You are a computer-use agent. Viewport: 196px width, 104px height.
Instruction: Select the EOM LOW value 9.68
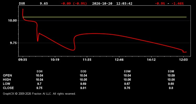pyautogui.click(x=171, y=84)
